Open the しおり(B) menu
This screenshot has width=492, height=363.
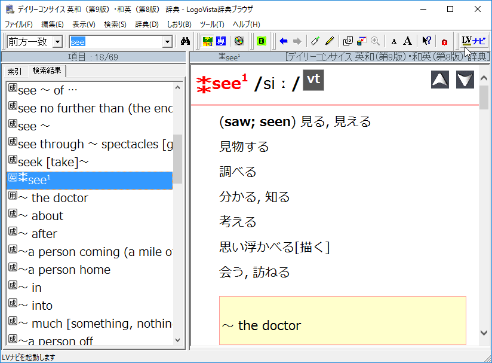point(179,25)
